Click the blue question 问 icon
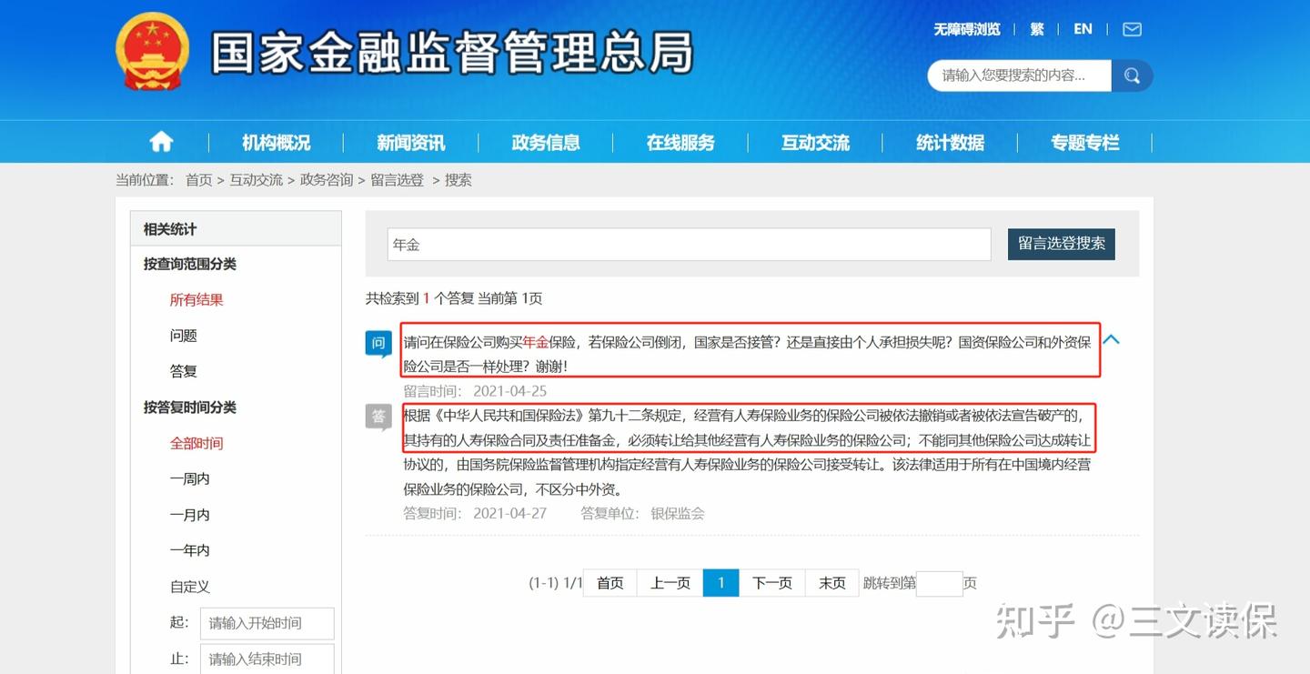Screen dimensions: 1310x674 point(378,344)
